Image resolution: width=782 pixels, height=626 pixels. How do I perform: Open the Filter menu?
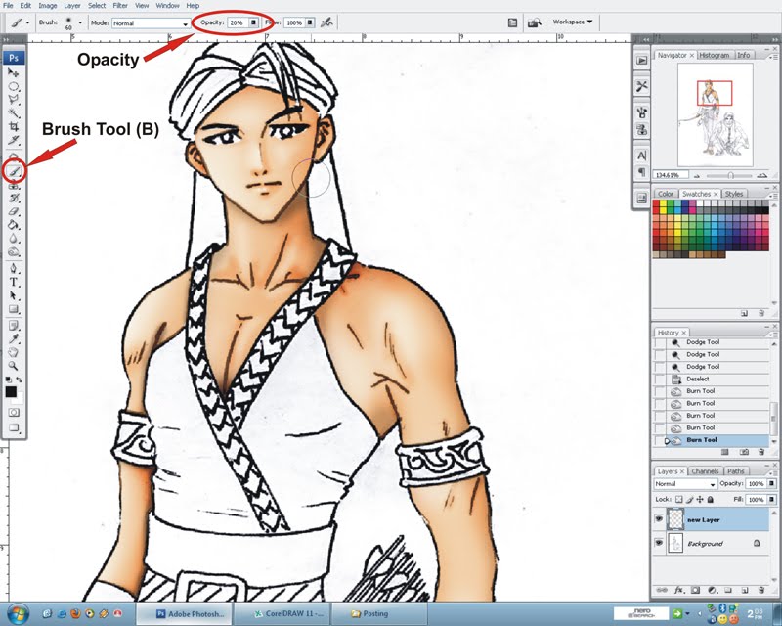click(x=119, y=5)
